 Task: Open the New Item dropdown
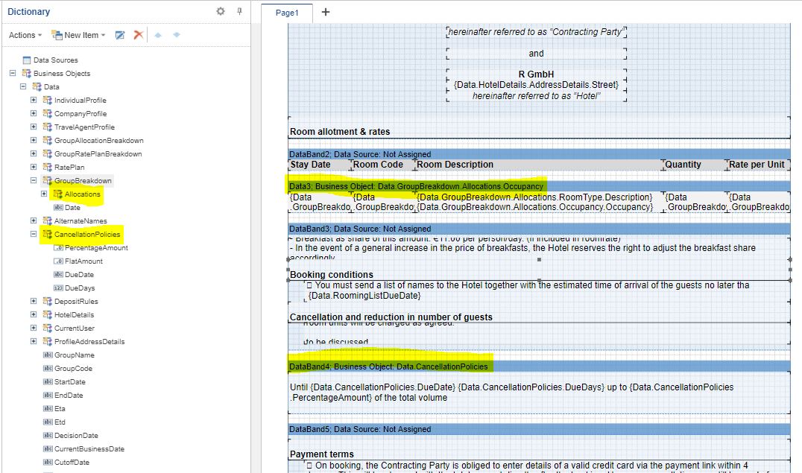[x=78, y=35]
